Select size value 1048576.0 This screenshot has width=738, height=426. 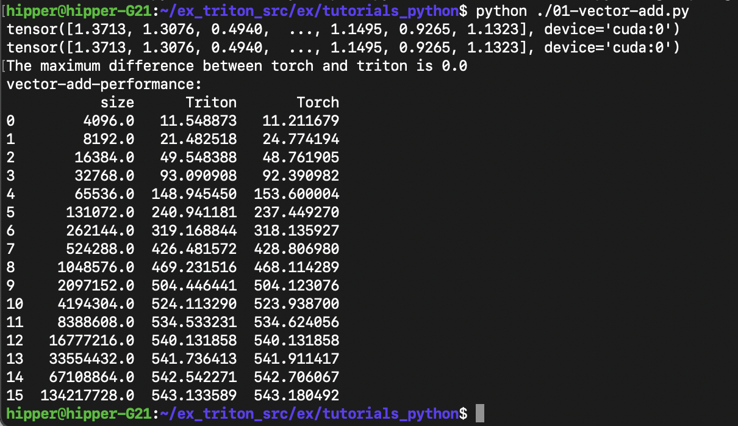(96, 267)
